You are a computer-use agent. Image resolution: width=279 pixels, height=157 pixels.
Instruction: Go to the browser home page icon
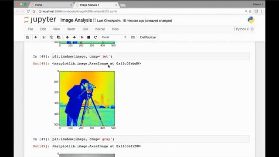[x=34, y=11]
